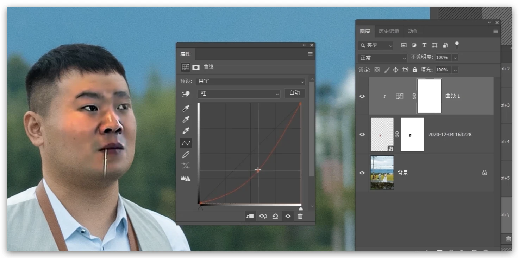Select the white point eyedropper in Curves

186,131
